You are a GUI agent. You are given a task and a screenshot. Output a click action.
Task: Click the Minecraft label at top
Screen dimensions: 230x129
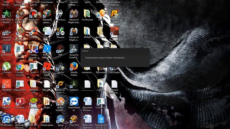pyautogui.click(x=101, y=2)
